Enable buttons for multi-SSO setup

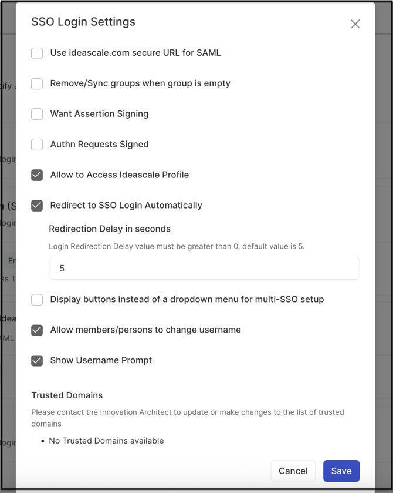click(37, 299)
